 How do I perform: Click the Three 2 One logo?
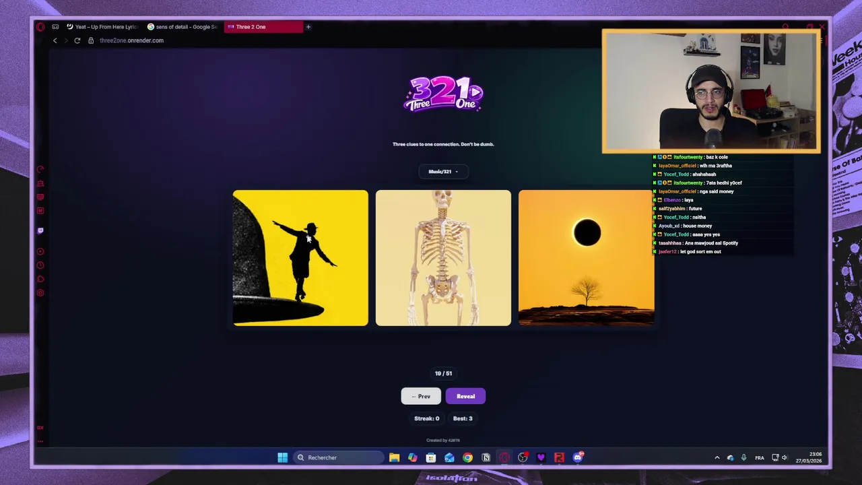coord(443,94)
